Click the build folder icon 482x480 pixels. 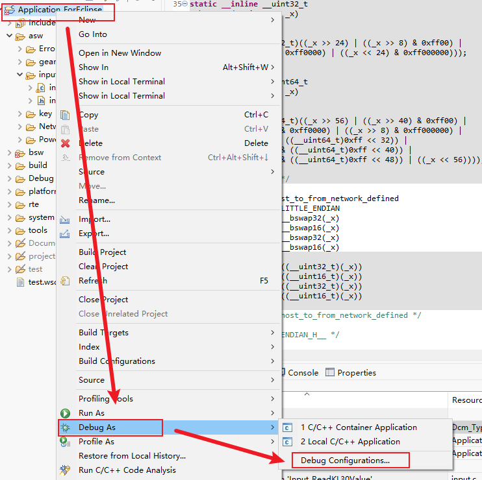(x=20, y=166)
